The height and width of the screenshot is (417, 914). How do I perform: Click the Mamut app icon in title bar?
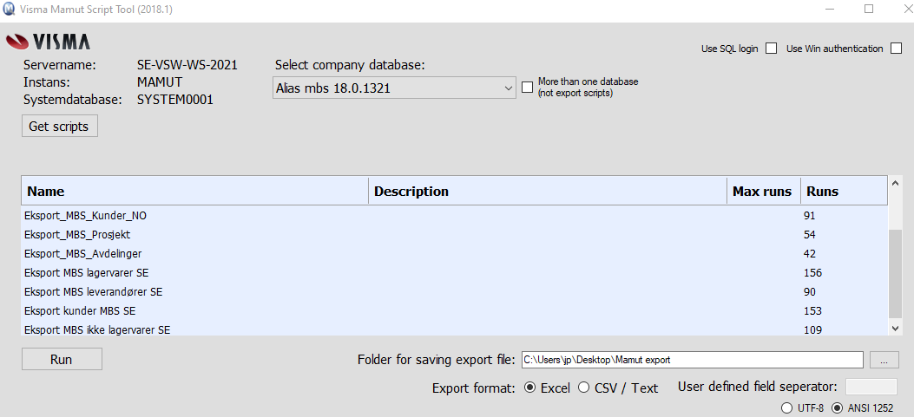[x=9, y=10]
